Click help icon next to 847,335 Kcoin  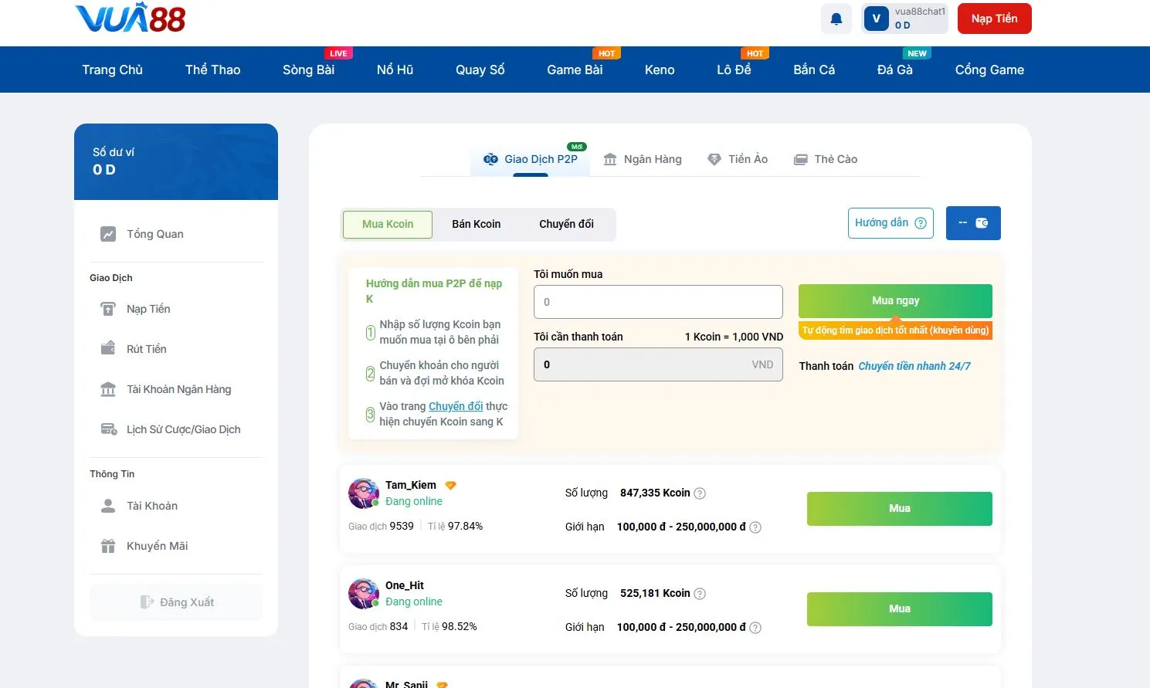[700, 493]
